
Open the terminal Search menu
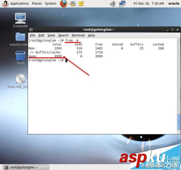pos(63,36)
